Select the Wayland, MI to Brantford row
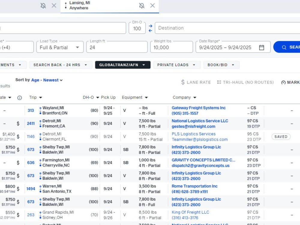 click(150, 111)
